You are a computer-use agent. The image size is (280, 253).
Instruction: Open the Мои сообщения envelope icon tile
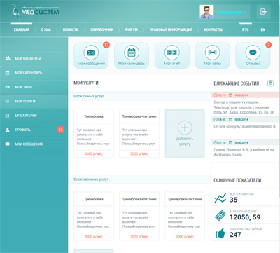(x=91, y=55)
